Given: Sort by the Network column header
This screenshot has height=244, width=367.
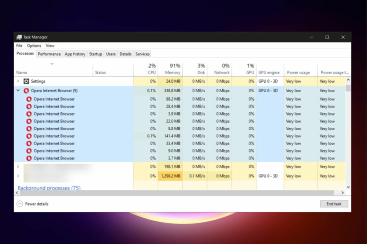Looking at the screenshot, I should pos(220,69).
